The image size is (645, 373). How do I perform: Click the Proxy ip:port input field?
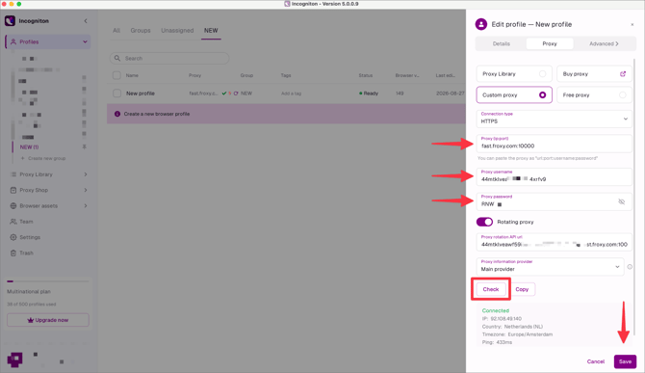[x=555, y=144]
